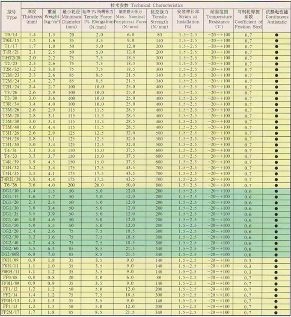Click the antistatic dot in the T6/36 row
Screen dimensions: 291x317
(276, 185)
